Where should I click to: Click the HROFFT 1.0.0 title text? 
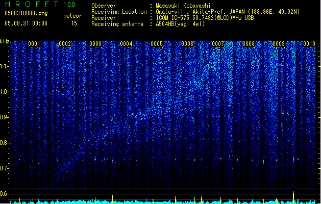coord(40,4)
